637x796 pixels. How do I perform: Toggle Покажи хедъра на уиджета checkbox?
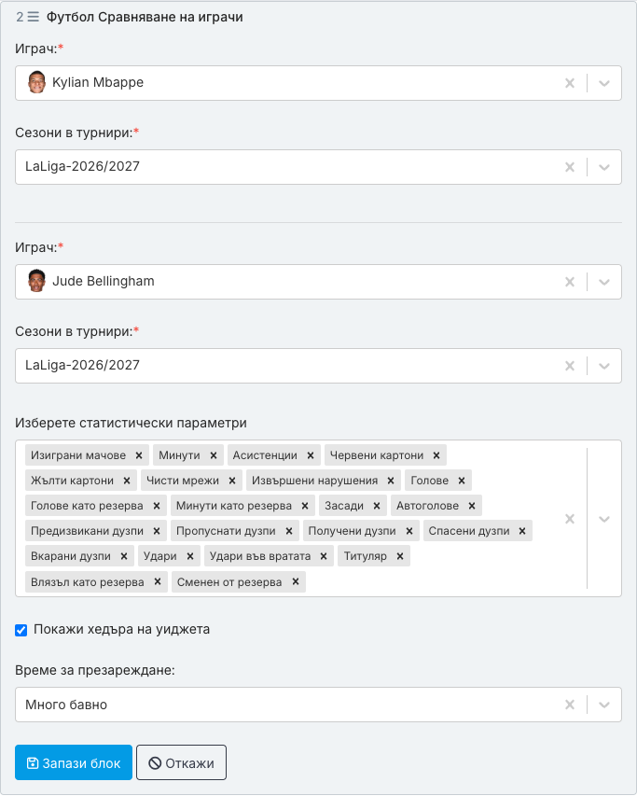21,630
